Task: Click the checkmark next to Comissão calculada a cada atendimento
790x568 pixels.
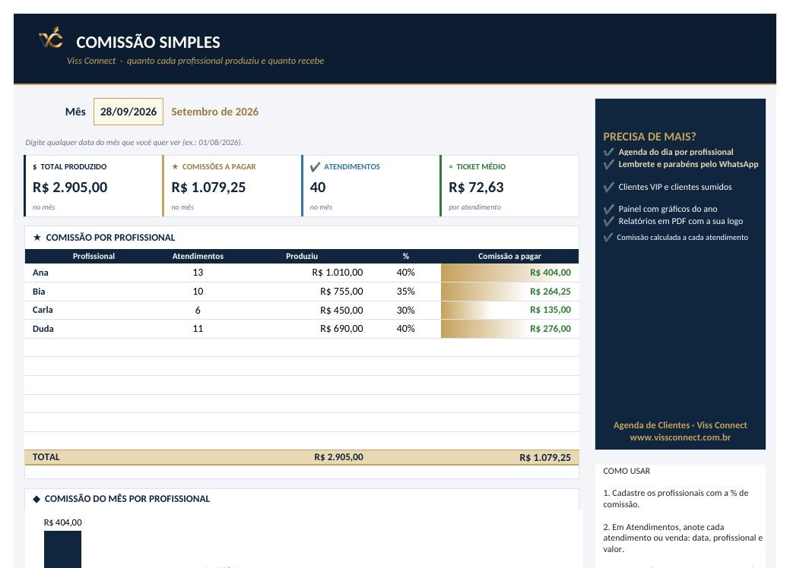Action: (x=608, y=238)
